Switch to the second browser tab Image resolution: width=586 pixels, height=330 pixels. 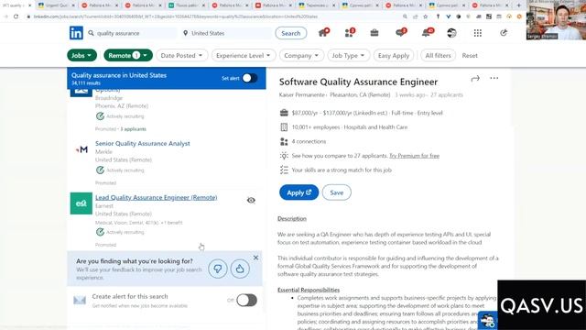[x=57, y=5]
